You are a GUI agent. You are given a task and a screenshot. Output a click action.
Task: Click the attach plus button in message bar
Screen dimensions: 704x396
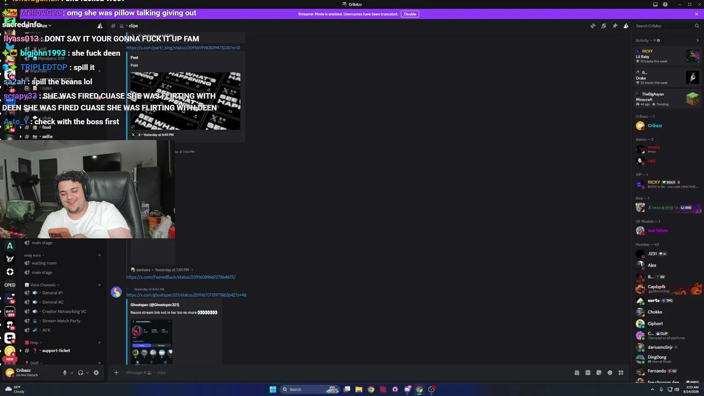point(116,372)
